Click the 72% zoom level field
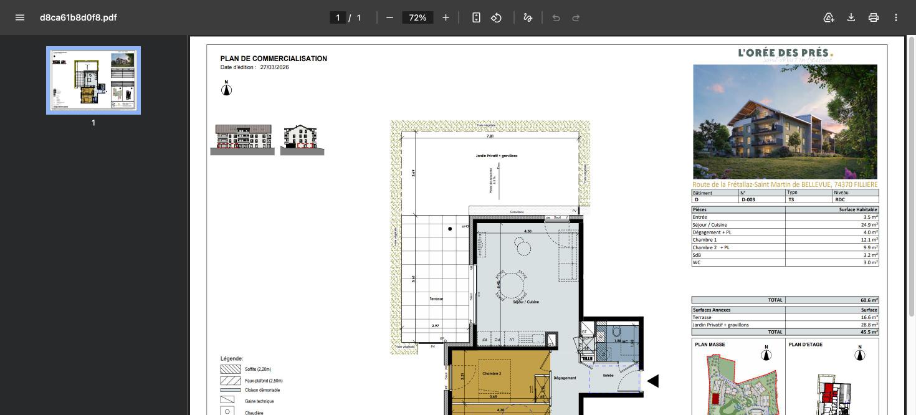Viewport: 916px width, 415px height. (x=417, y=17)
